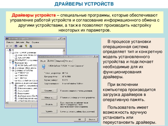Click the Device Manager scrollbar up arrow

coord(64,50)
